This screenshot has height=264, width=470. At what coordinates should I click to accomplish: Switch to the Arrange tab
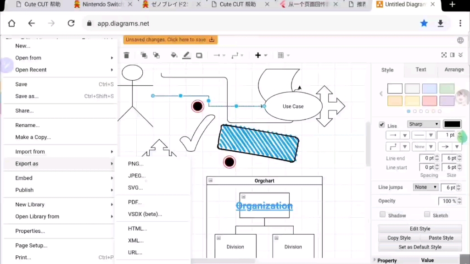coord(453,69)
